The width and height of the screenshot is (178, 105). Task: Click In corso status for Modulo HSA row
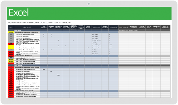pyautogui.click(x=11, y=60)
